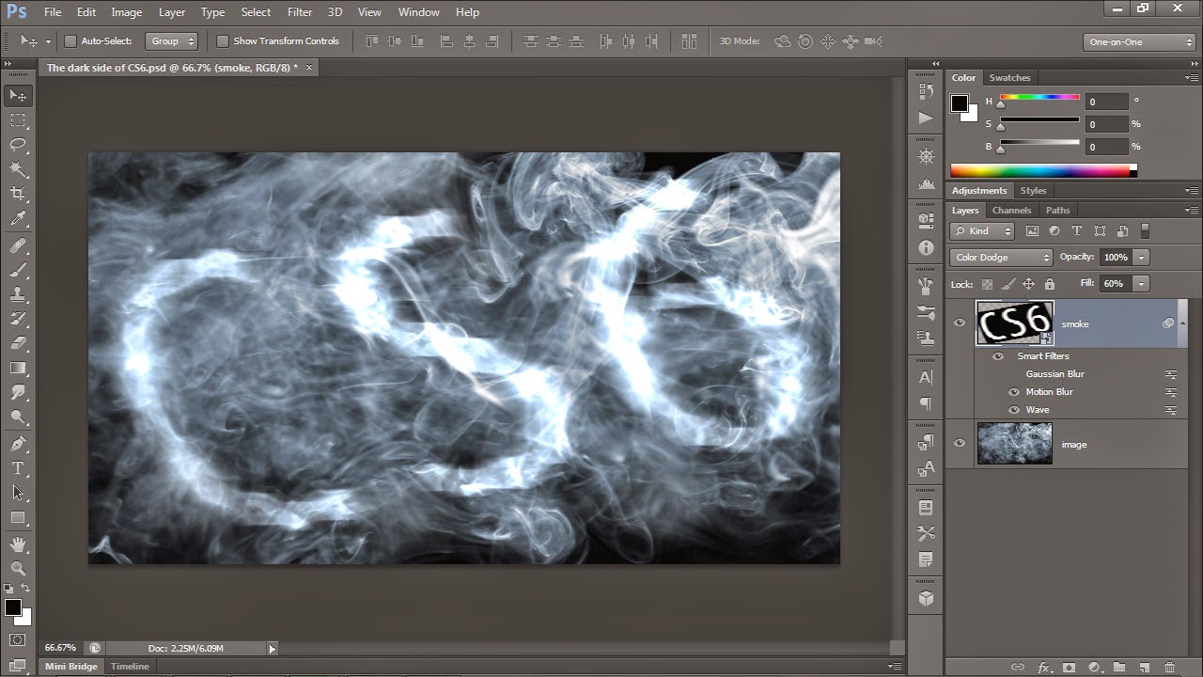
Task: Select the Zoom tool
Action: [x=18, y=568]
